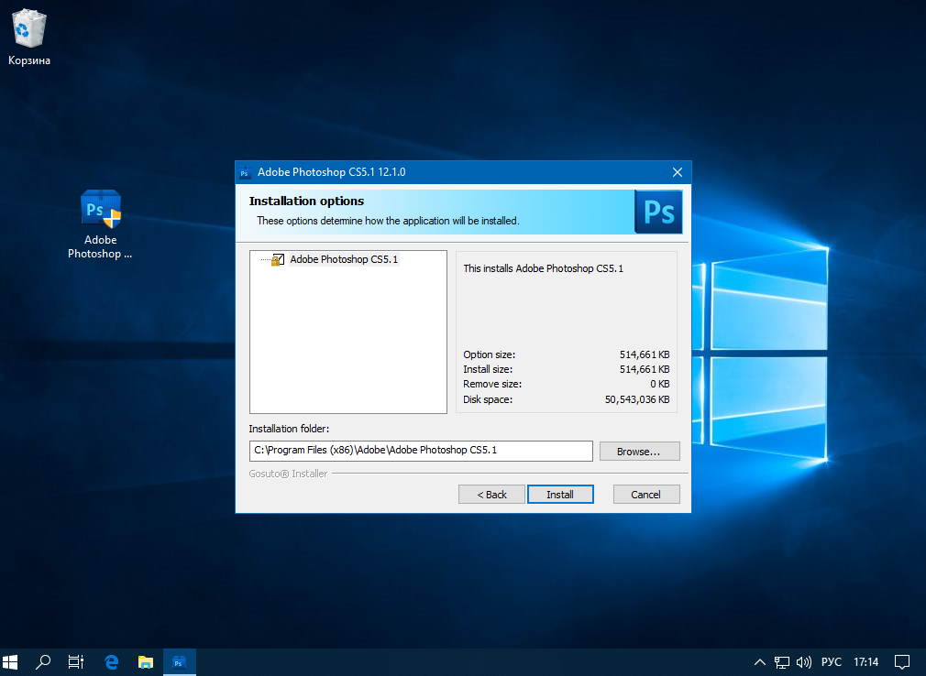Open the Action Center notifications icon
Screen dimensions: 926x676
click(x=902, y=662)
